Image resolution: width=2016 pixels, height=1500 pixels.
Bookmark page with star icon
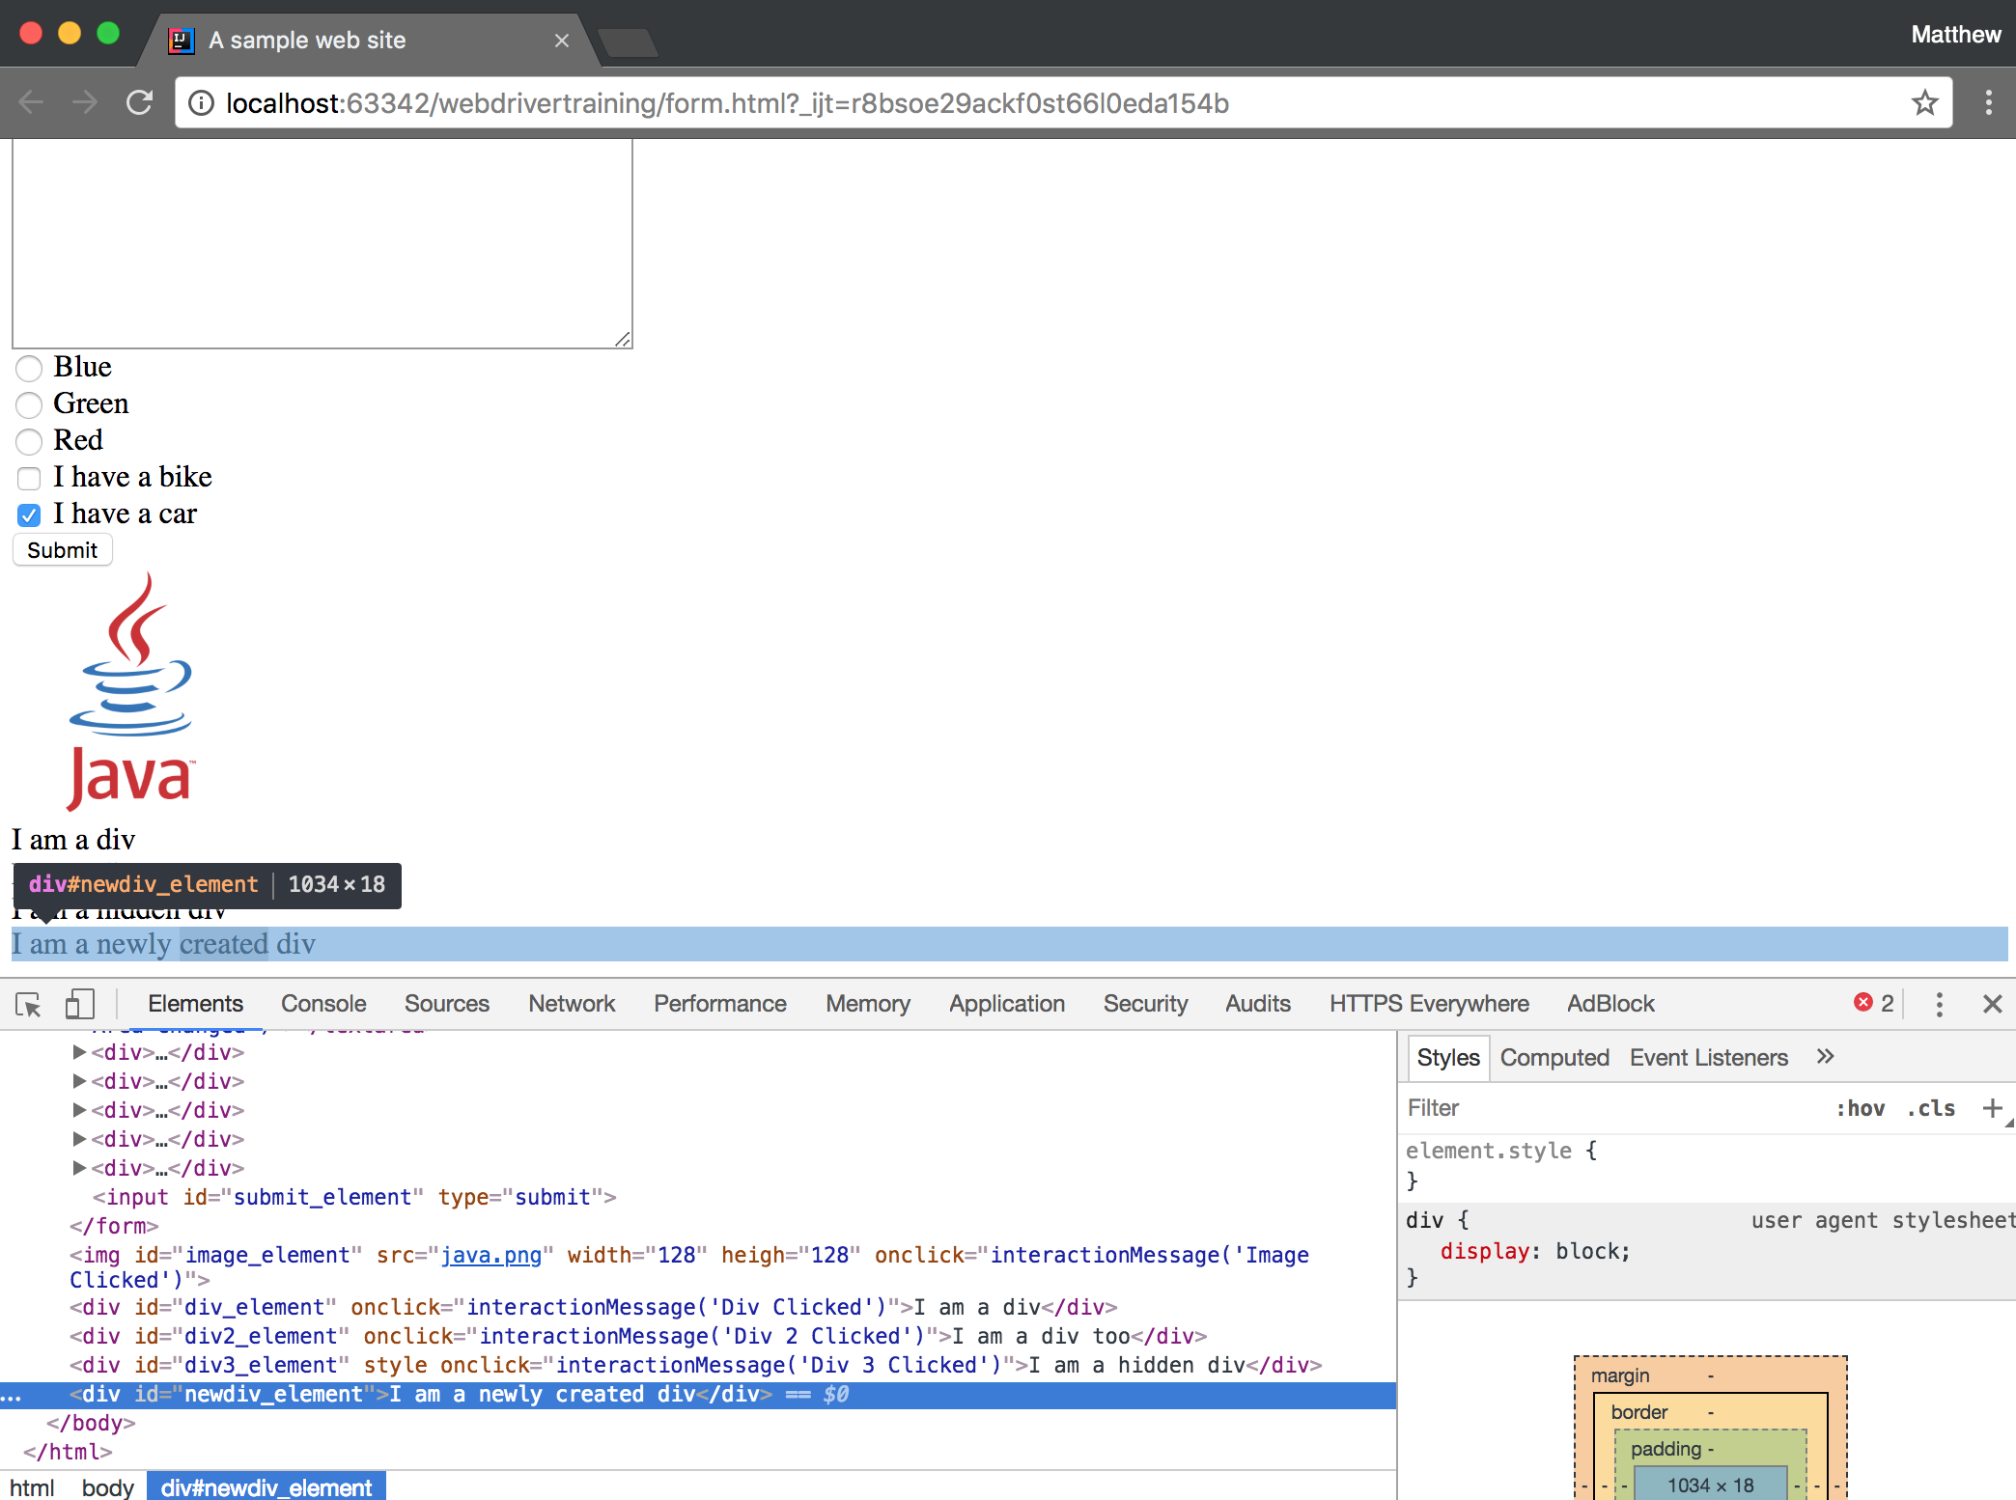(1924, 103)
